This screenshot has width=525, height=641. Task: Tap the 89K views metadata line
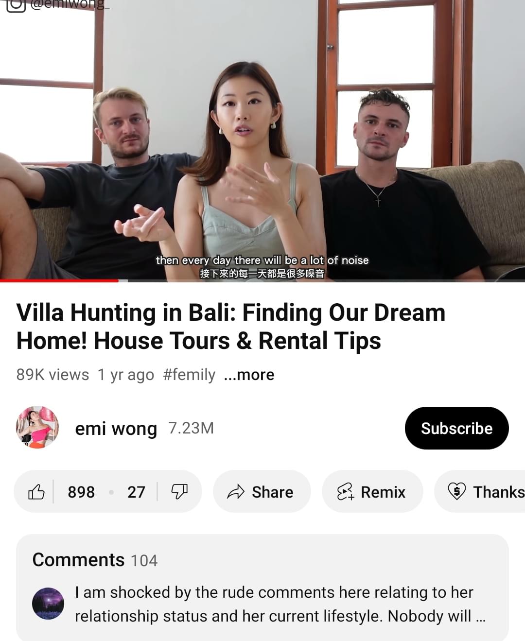[52, 375]
